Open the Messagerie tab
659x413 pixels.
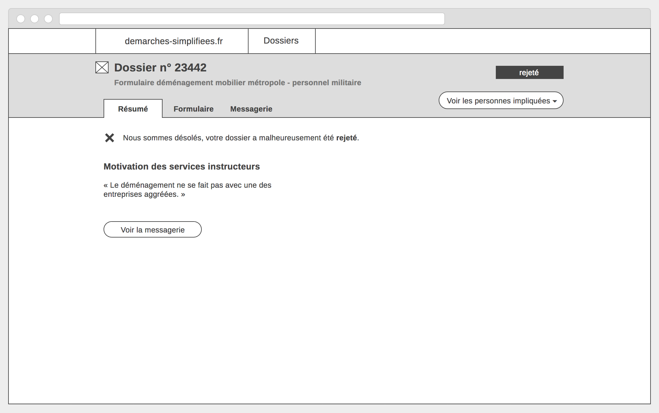(251, 109)
